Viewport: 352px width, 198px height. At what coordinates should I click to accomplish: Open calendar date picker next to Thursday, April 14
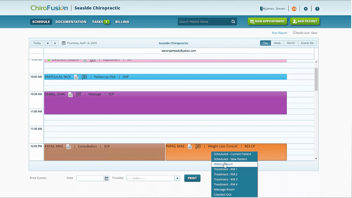[x=63, y=43]
